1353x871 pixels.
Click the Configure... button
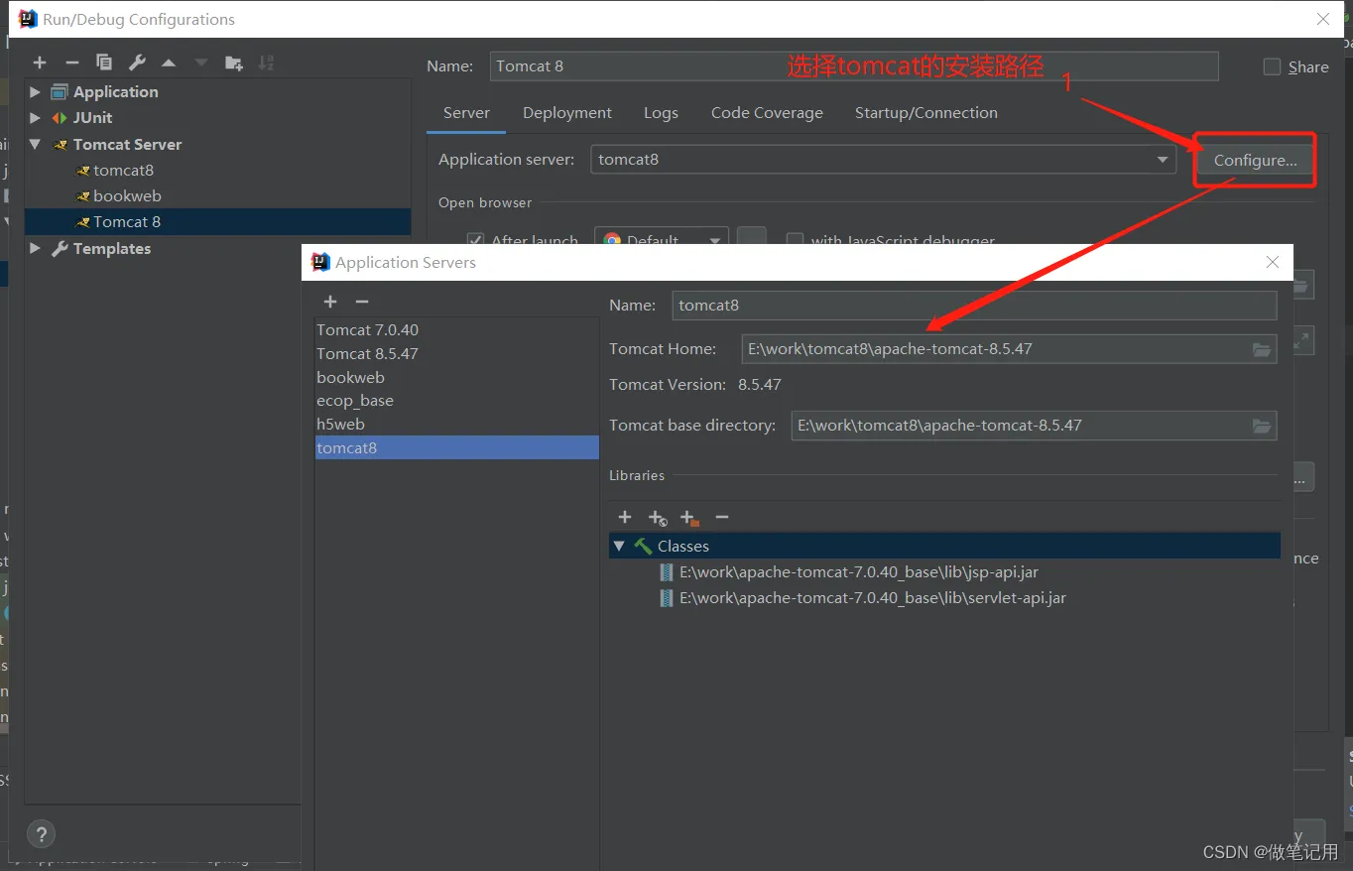coord(1255,160)
